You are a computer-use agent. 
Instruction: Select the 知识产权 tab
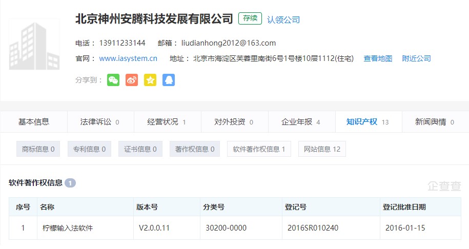[x=369, y=121]
